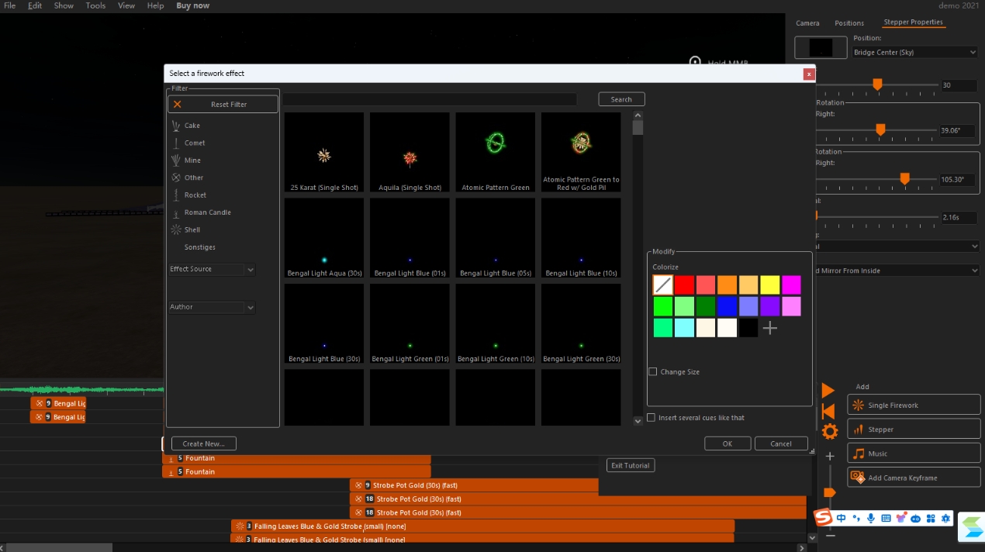Check Insert several cues like that
Screen dimensions: 985x552
(651, 418)
